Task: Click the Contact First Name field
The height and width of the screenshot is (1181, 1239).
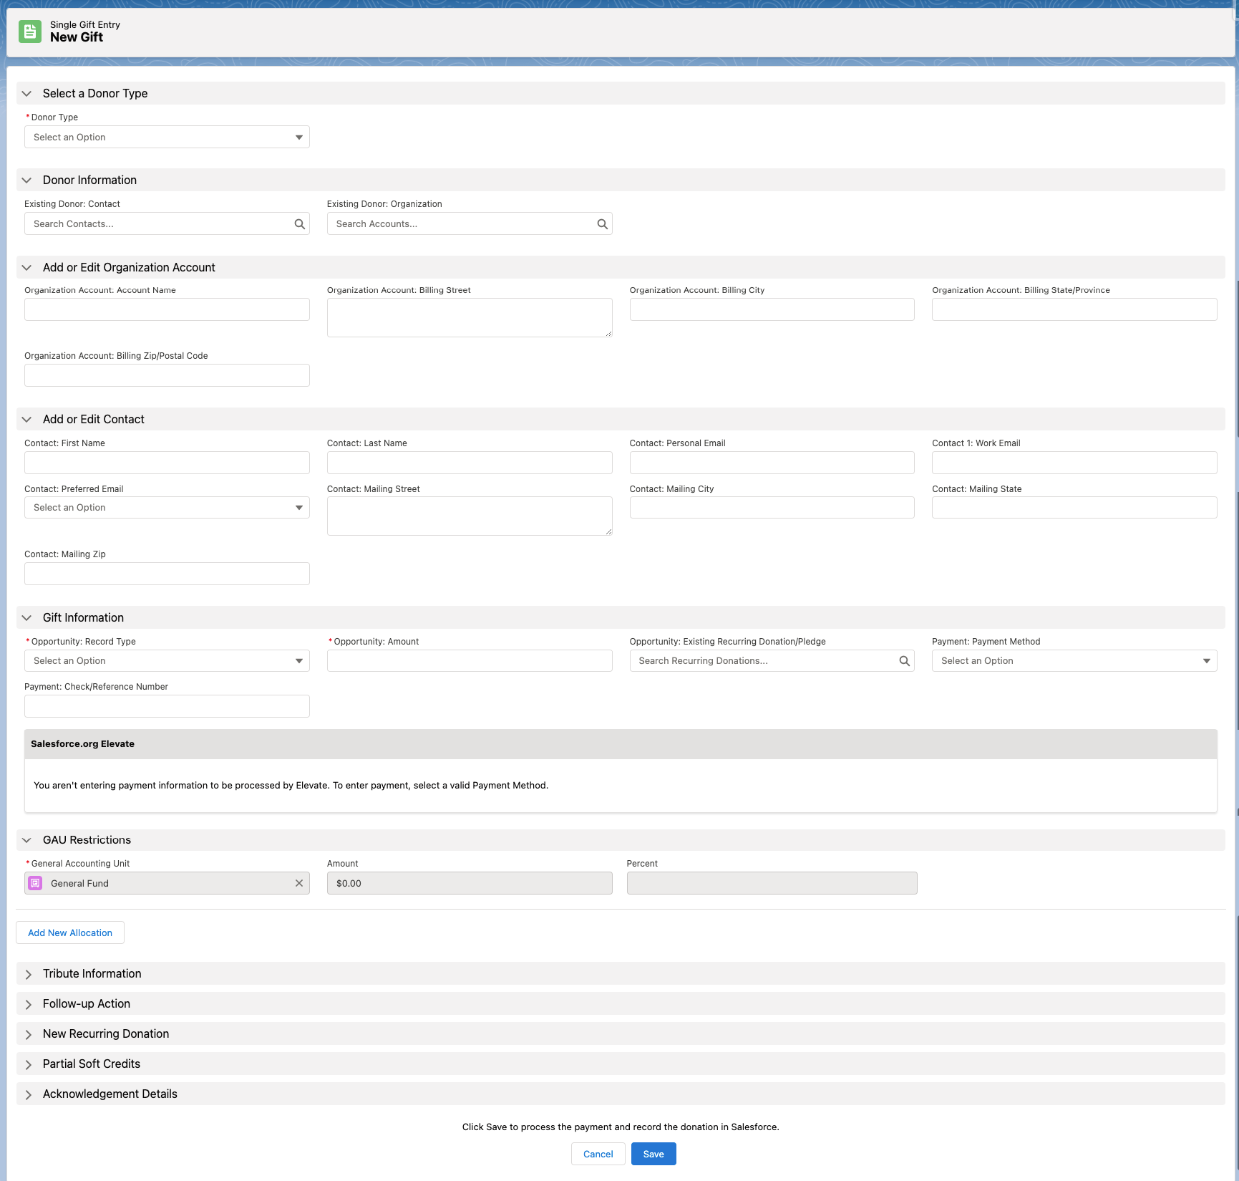Action: pyautogui.click(x=167, y=463)
